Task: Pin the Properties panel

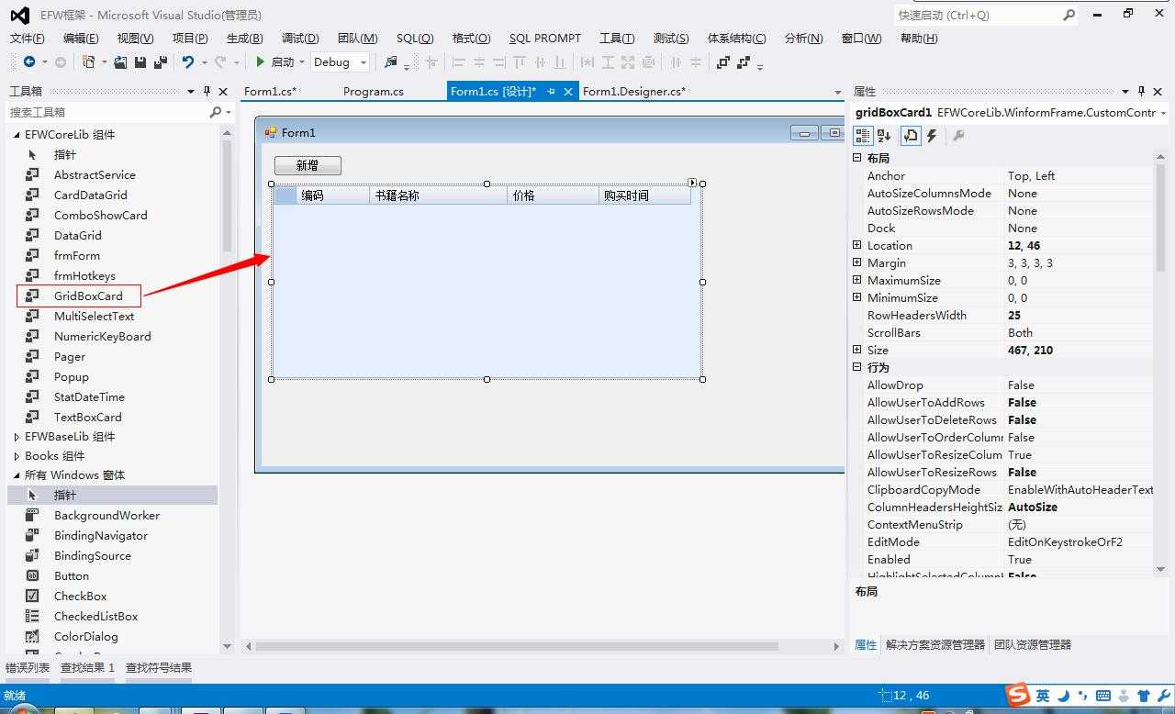Action: tap(1141, 91)
